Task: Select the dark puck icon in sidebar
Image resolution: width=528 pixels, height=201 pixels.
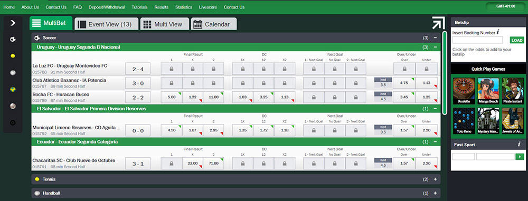Action: tap(13, 123)
